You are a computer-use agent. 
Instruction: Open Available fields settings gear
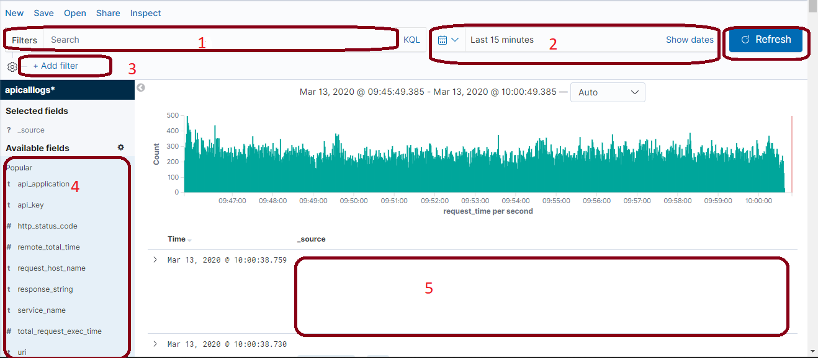coord(121,147)
